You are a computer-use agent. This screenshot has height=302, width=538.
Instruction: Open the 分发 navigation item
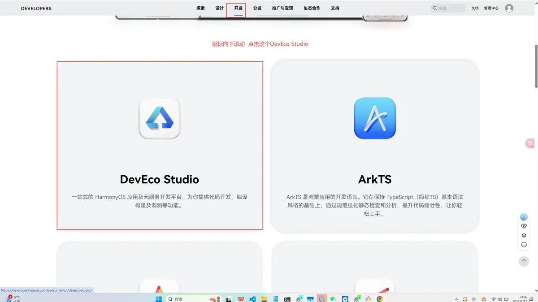[257, 8]
